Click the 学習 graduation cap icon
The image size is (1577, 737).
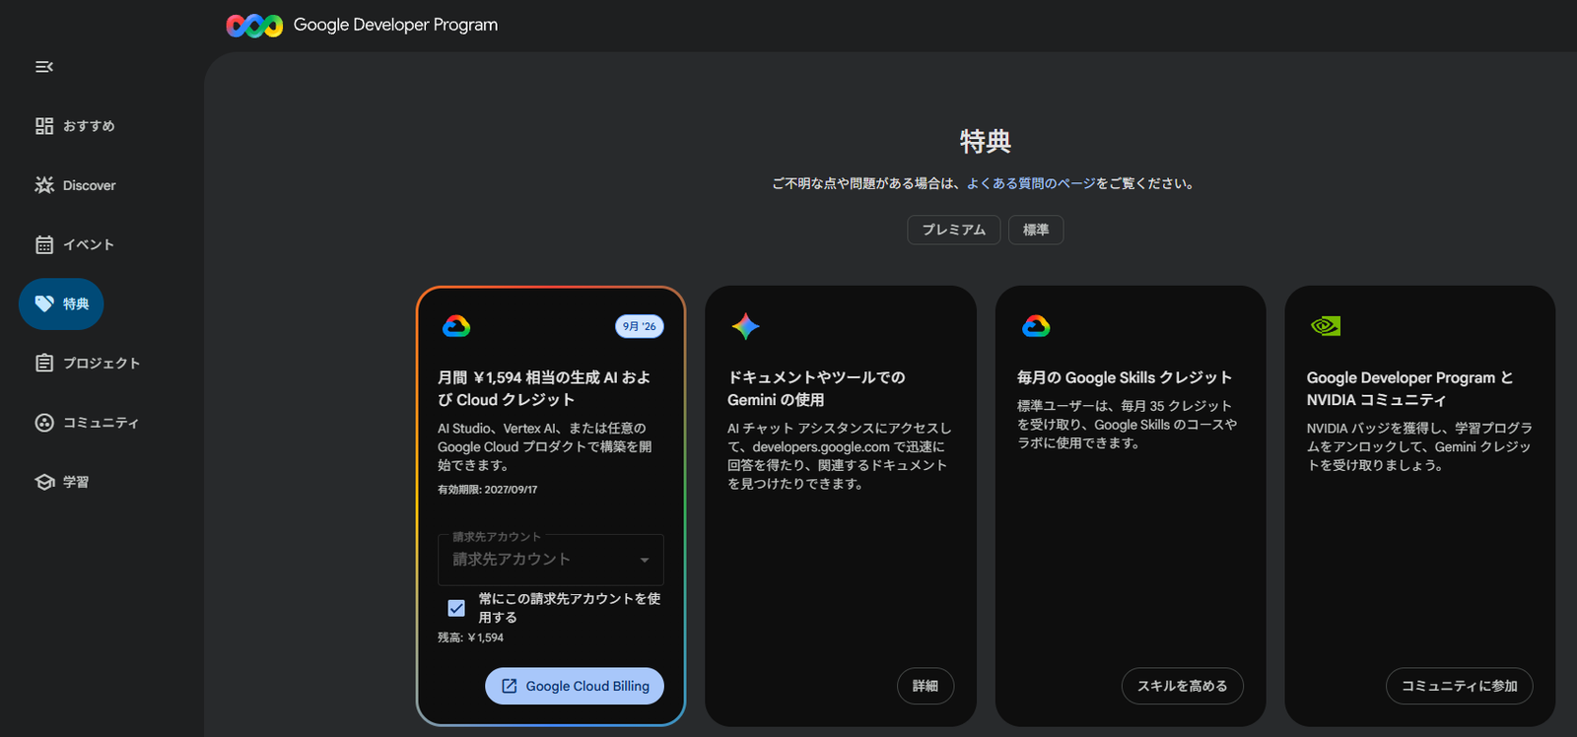[x=44, y=482]
